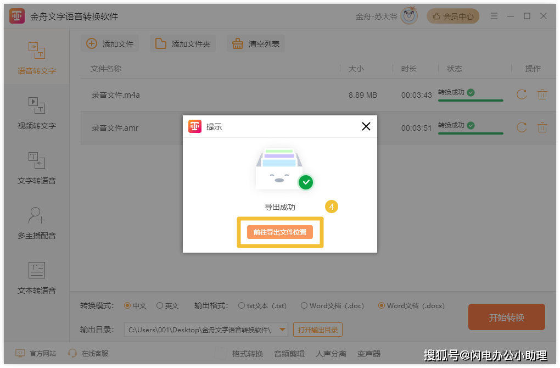The height and width of the screenshot is (368, 560).
Task: Delete 录音文件.m4a with trash icon
Action: [542, 94]
